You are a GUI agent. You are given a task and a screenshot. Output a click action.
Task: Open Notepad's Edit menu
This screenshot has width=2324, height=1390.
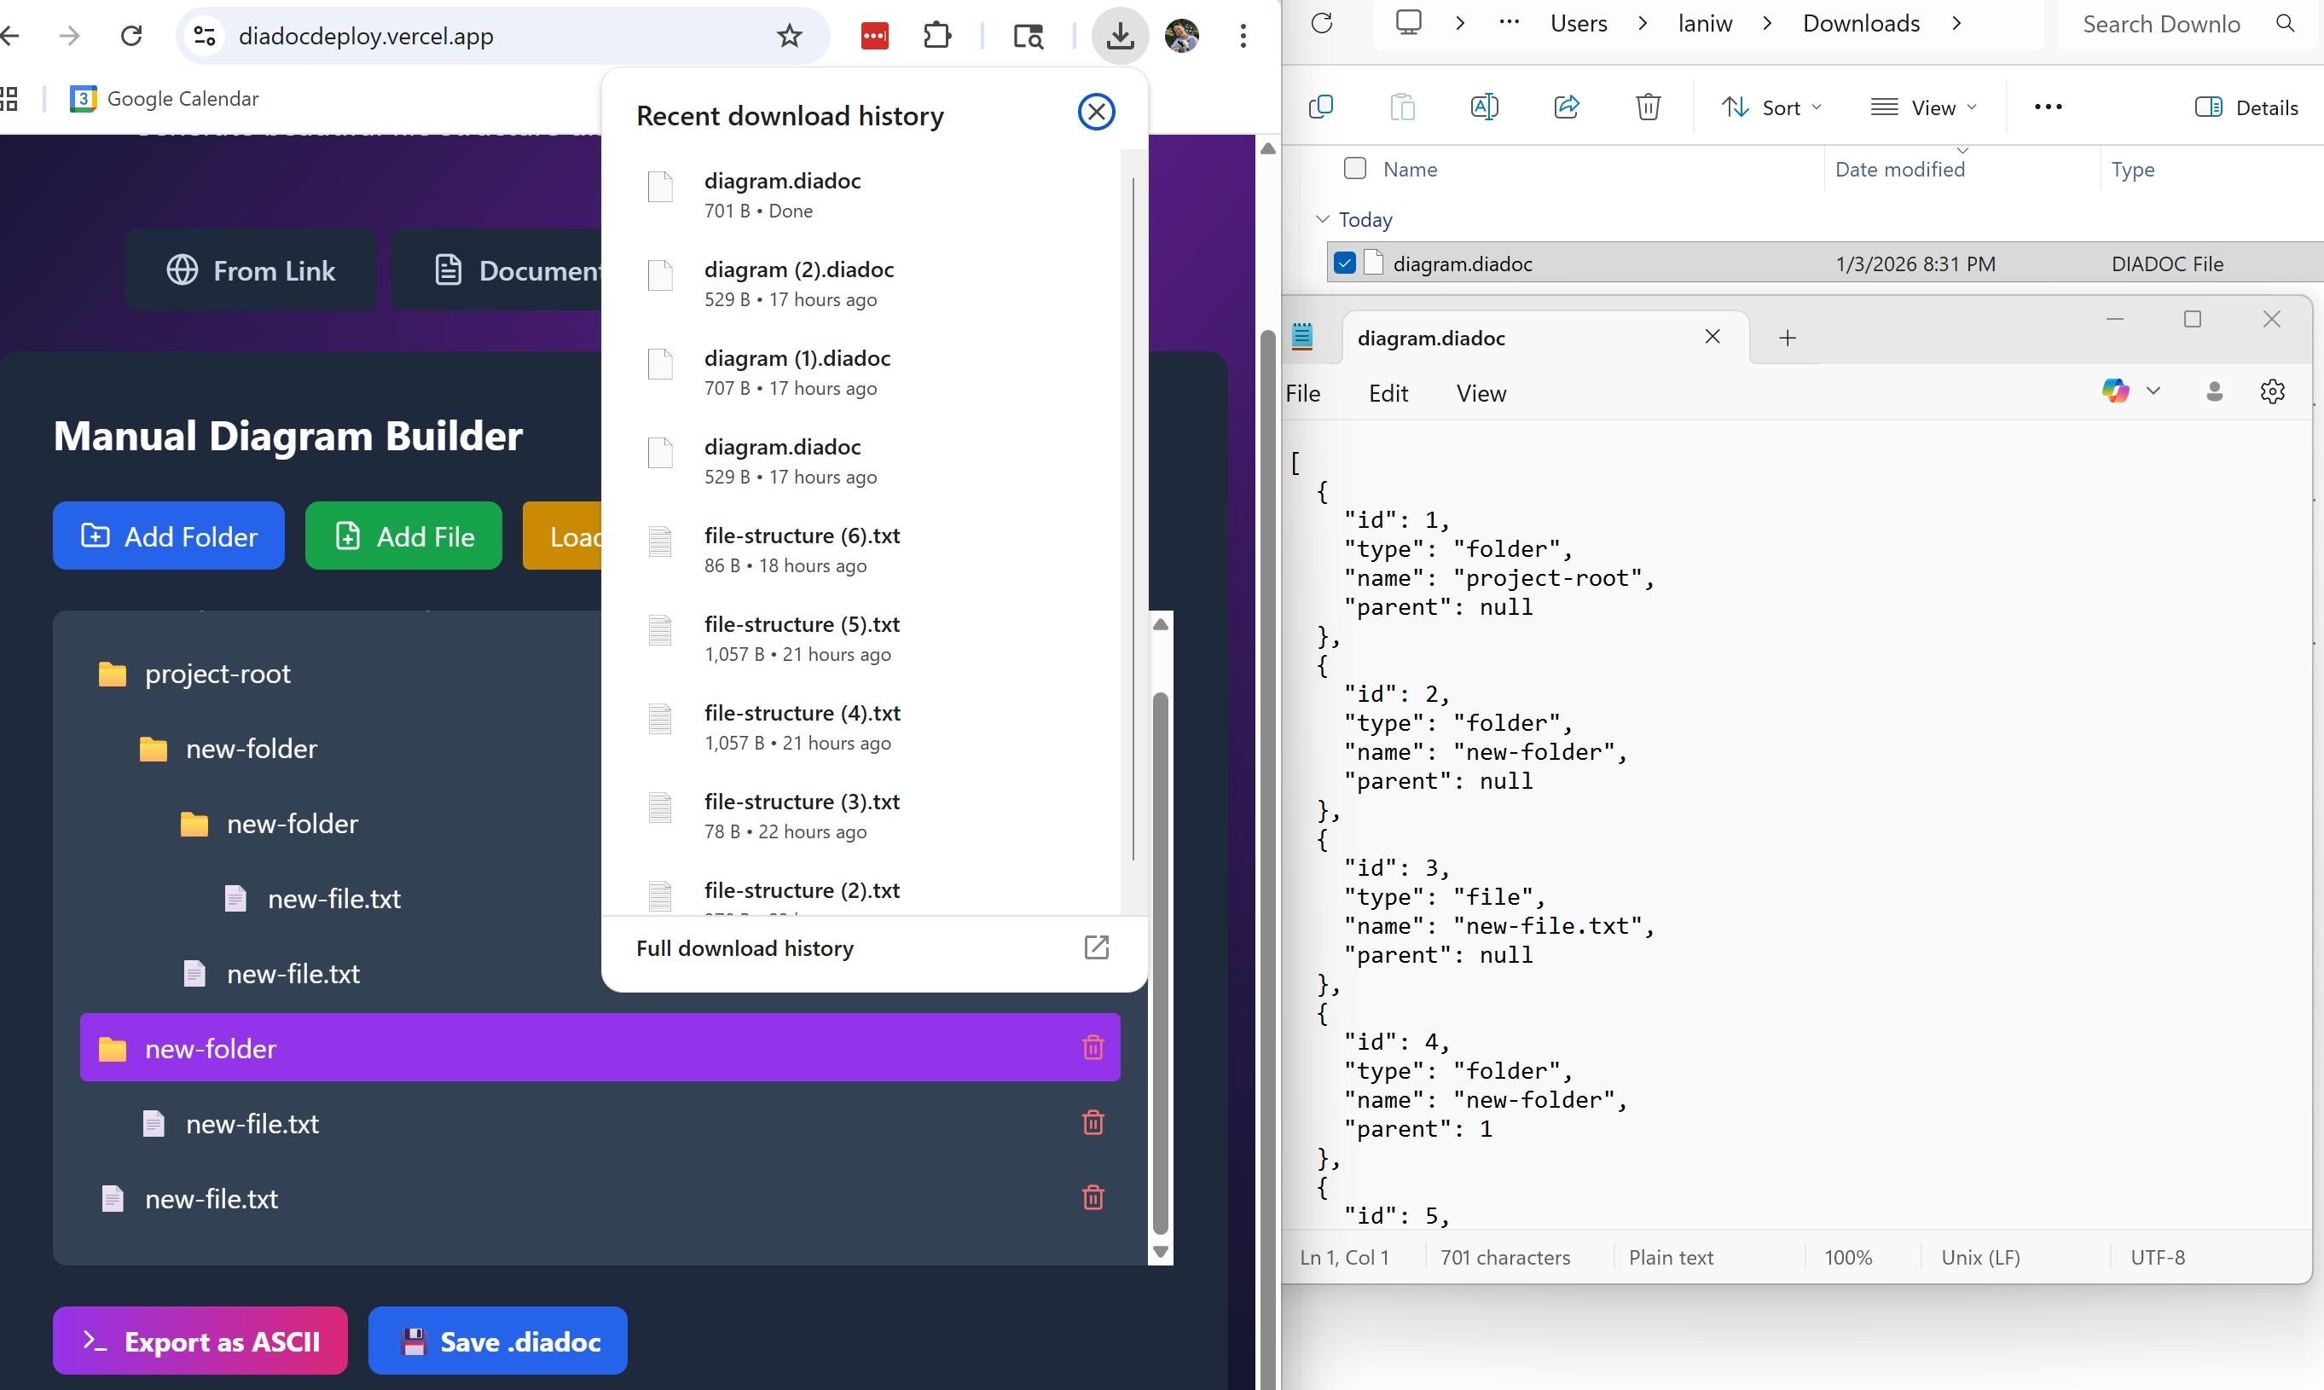[x=1388, y=393]
